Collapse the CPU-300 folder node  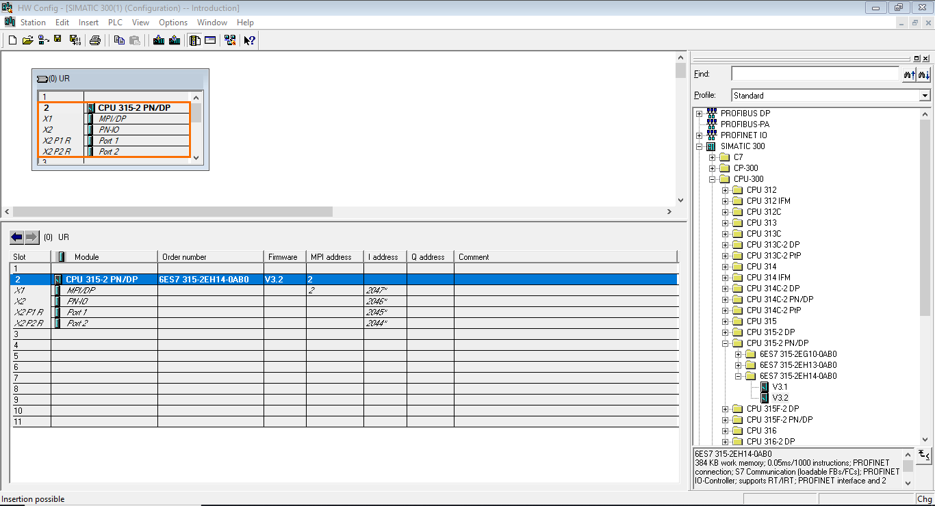pyautogui.click(x=713, y=179)
